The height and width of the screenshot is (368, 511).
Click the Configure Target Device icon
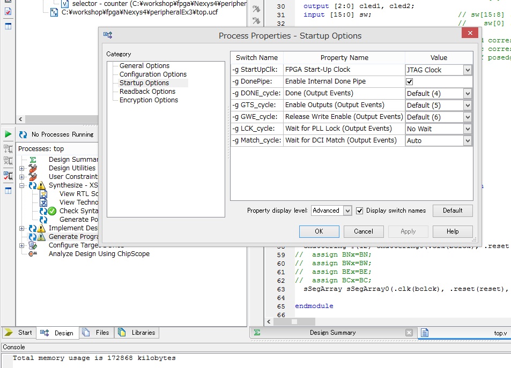pos(33,245)
